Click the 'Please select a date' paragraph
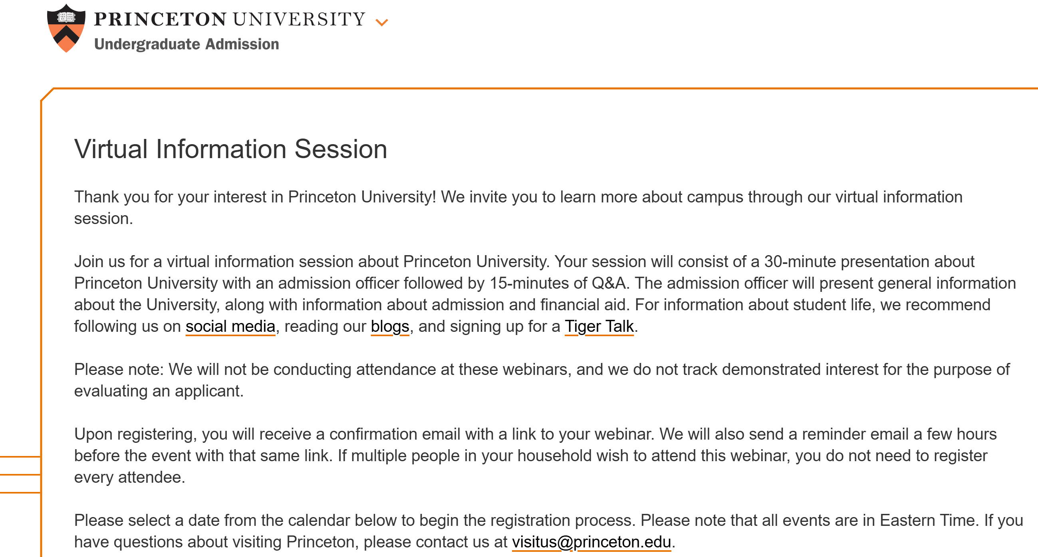The height and width of the screenshot is (557, 1038). tap(548, 531)
